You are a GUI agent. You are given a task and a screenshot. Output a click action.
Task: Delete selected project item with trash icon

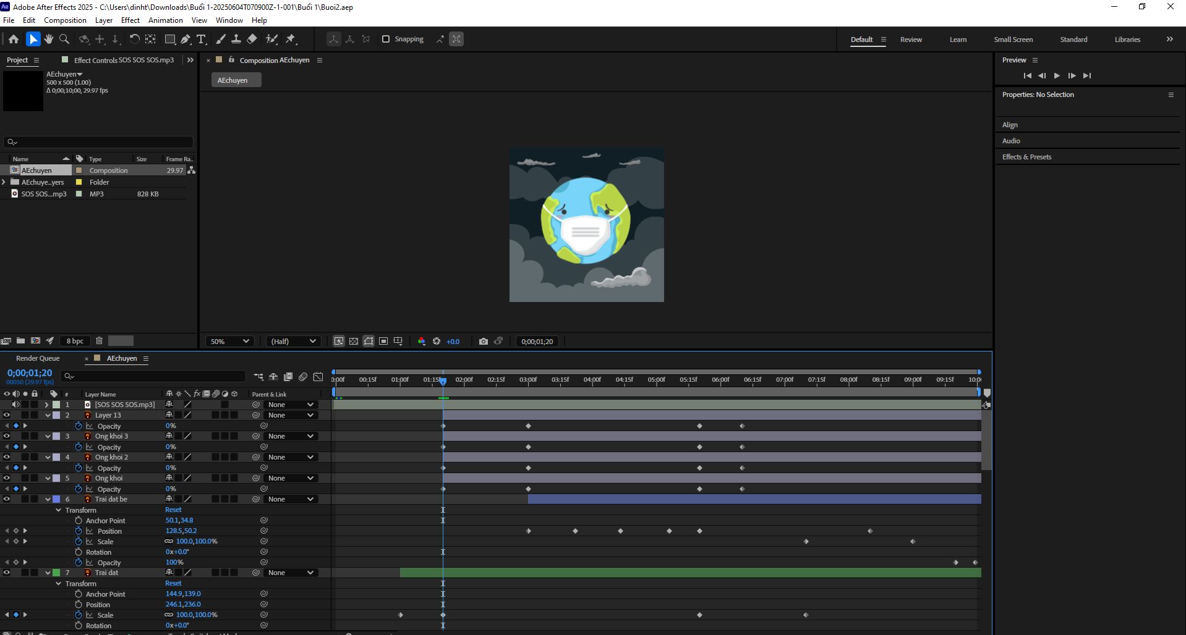[x=99, y=340]
